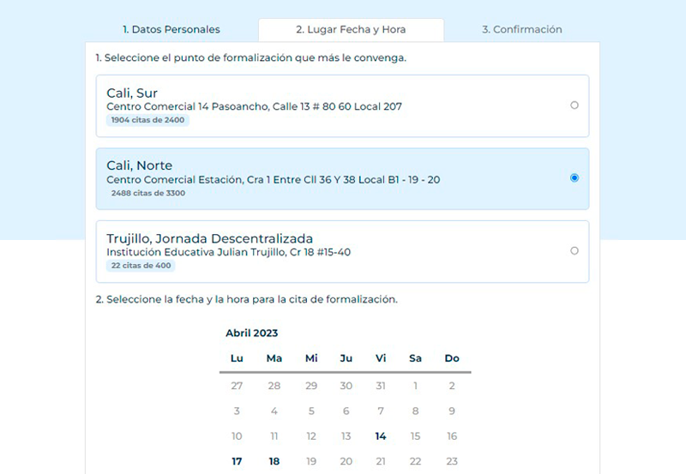This screenshot has width=686, height=474.
Task: Click day 21 under the Vi column
Action: pos(381,461)
